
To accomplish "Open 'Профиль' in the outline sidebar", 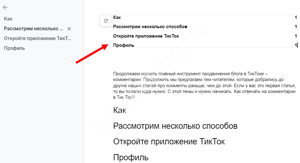I will pos(14,48).
